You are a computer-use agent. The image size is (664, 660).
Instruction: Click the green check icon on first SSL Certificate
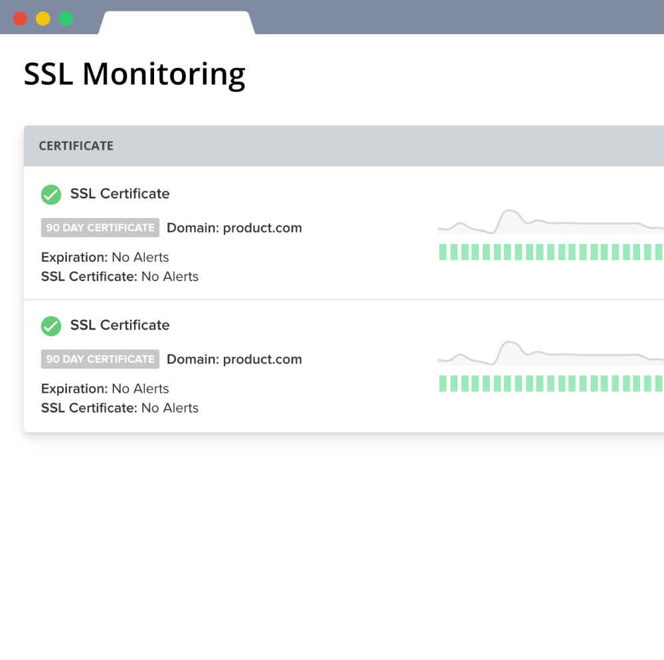[x=51, y=194]
